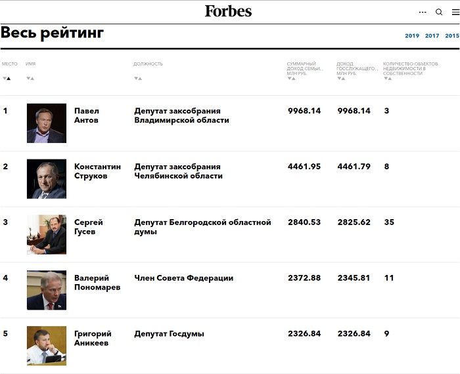Switch to the 2019 rating

coord(412,36)
